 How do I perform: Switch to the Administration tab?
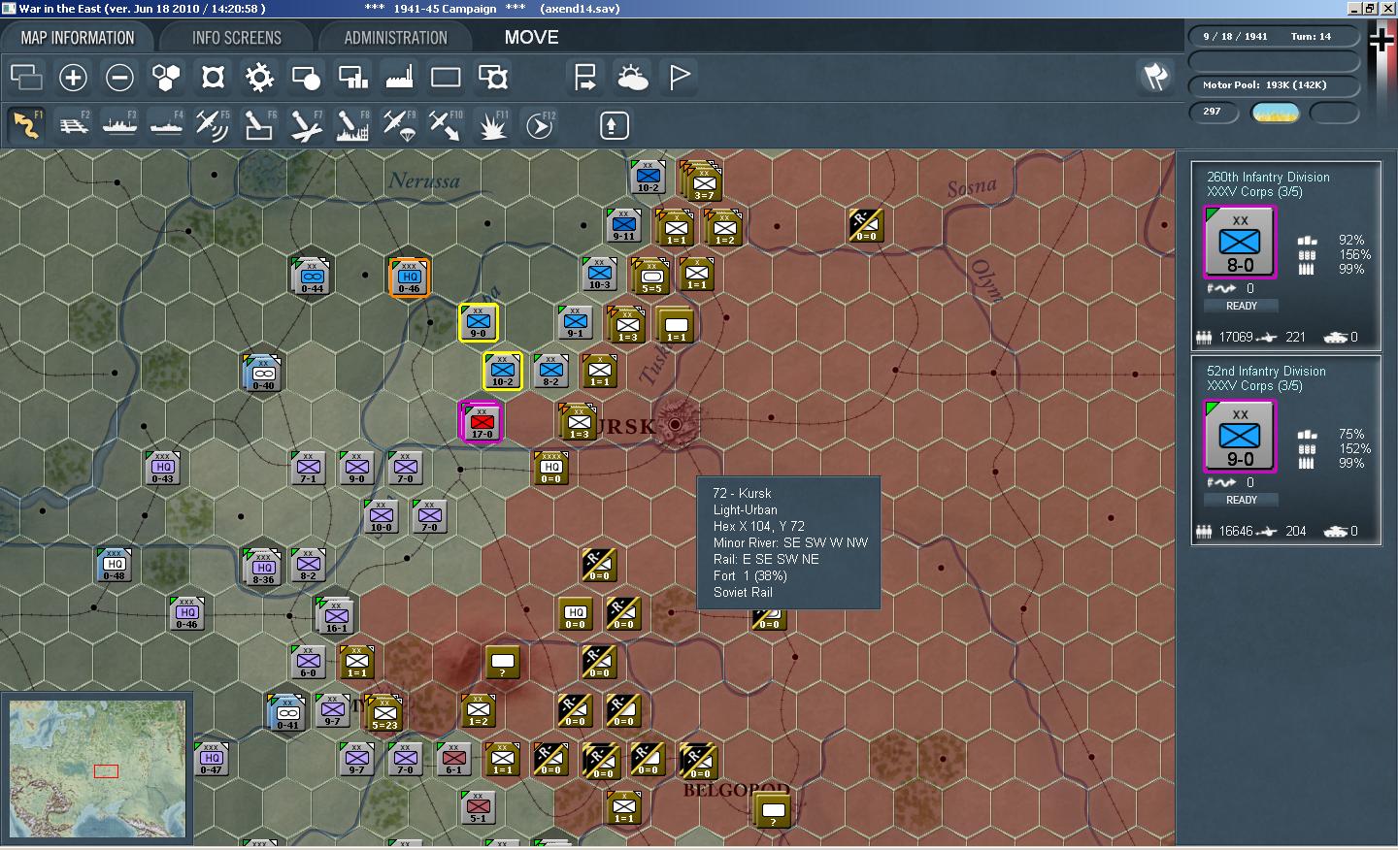[396, 38]
